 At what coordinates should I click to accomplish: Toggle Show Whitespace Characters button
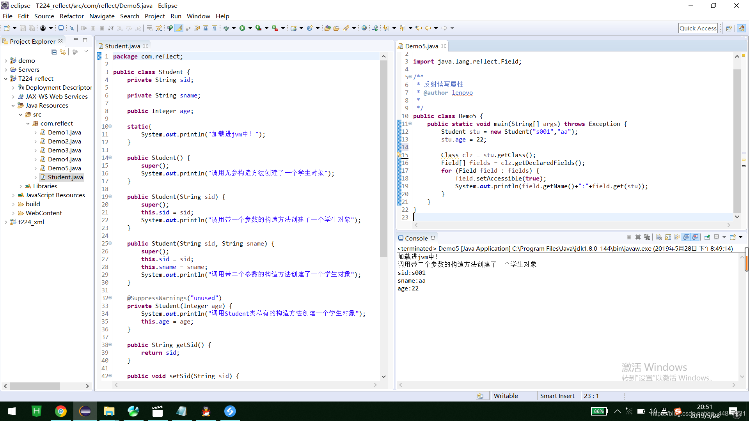[215, 28]
